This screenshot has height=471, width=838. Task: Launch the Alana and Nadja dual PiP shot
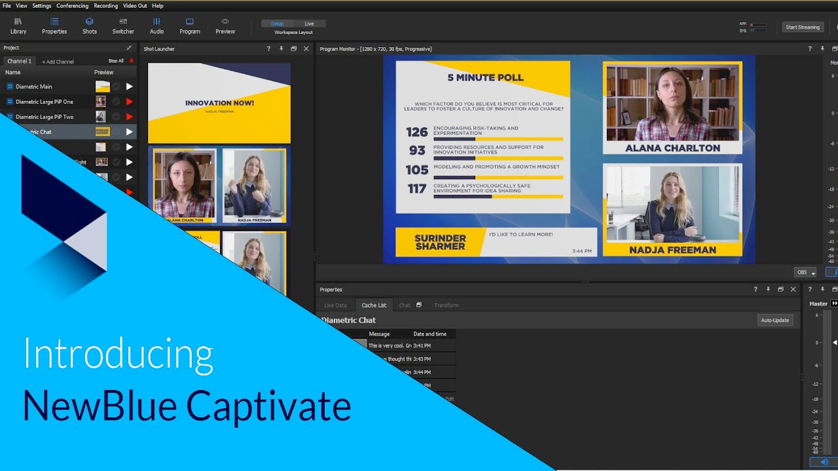(x=219, y=186)
